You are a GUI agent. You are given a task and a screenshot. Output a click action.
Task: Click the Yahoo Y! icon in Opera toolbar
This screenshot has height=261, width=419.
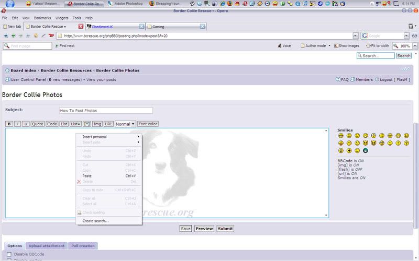51,35
